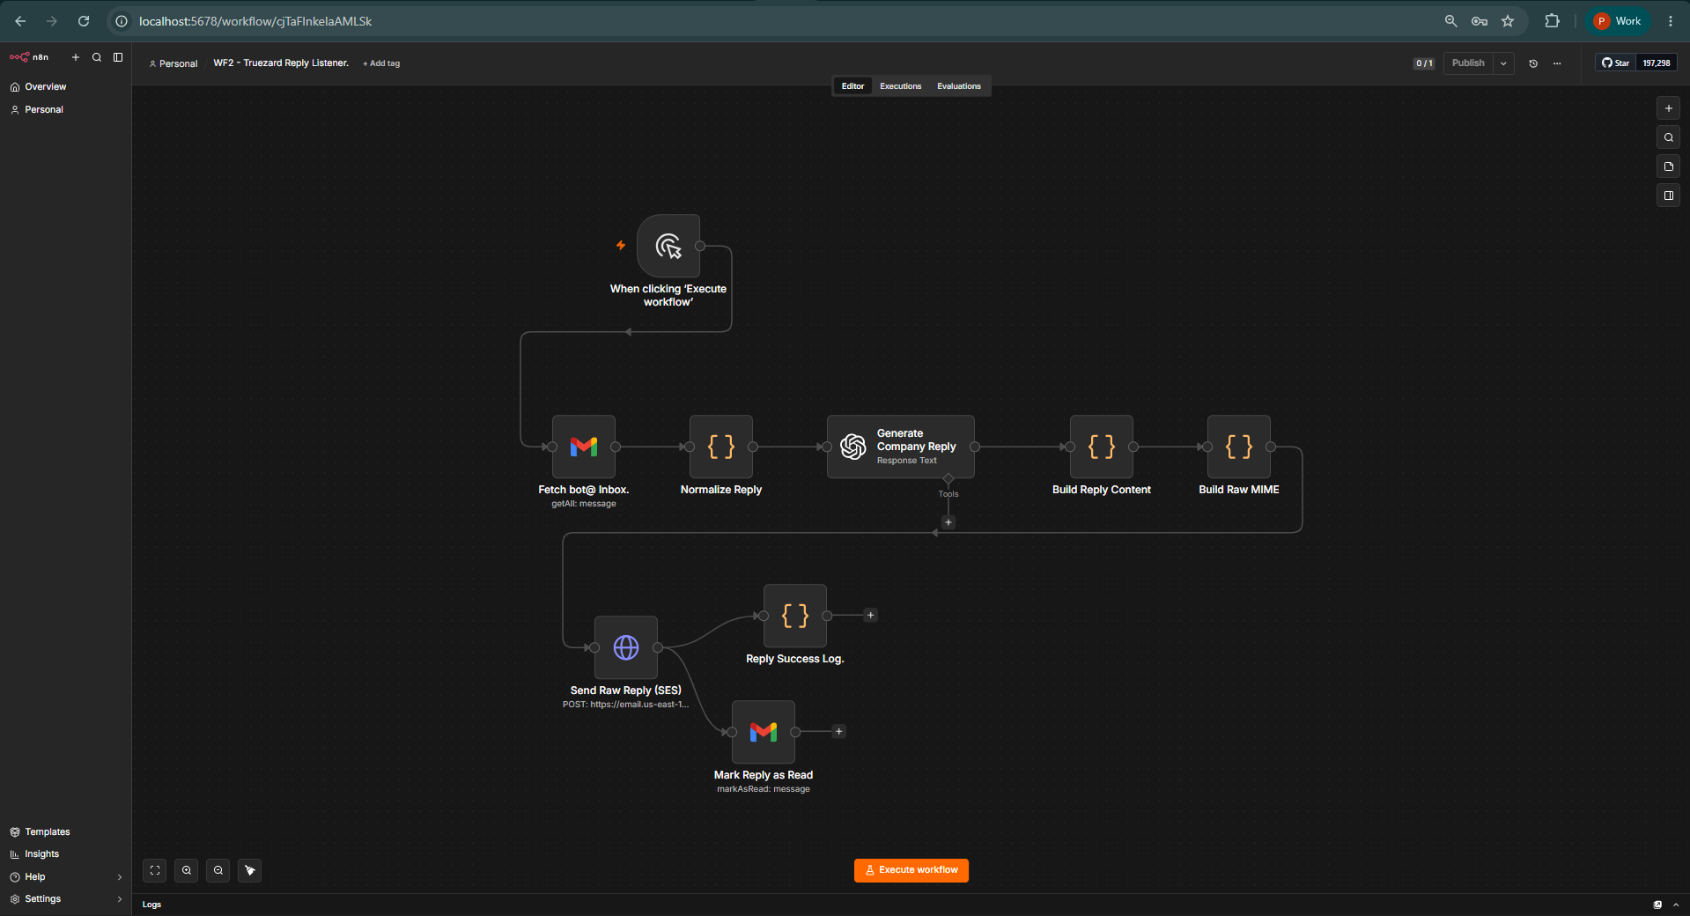The height and width of the screenshot is (916, 1690).
Task: Click the browser address bar URL
Action: point(255,21)
